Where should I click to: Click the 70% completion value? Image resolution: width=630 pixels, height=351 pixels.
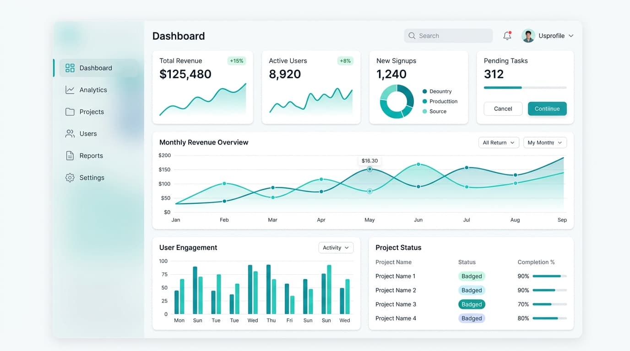pyautogui.click(x=523, y=304)
